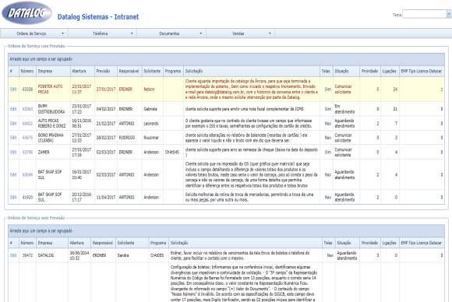Open order number 63049 link
Viewport: 452px width, 302px height.
point(27,174)
